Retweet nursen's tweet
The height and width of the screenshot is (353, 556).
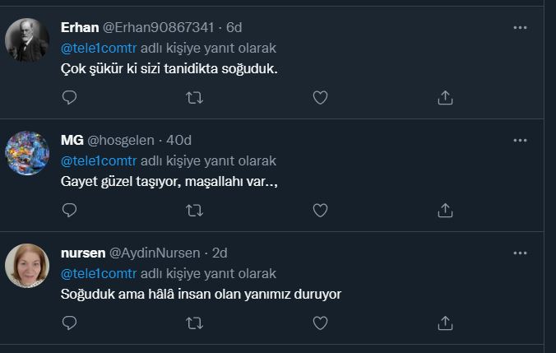(x=195, y=323)
